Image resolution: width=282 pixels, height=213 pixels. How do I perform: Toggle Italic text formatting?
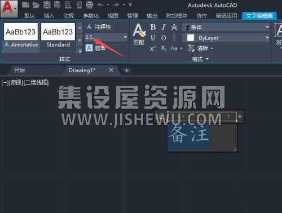pyautogui.click(x=164, y=28)
